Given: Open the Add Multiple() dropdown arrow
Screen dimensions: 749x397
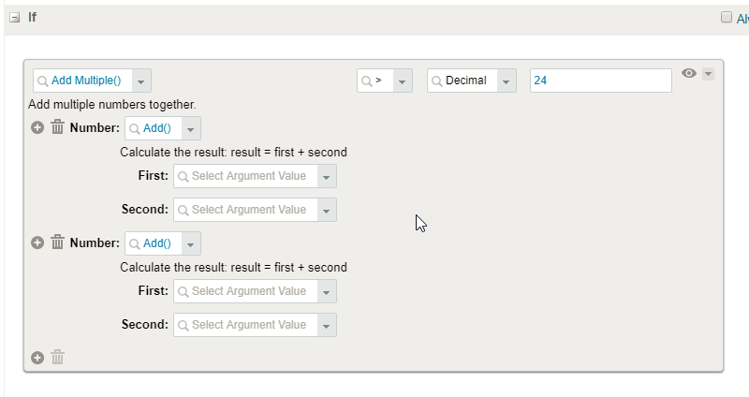Looking at the screenshot, I should pos(141,81).
